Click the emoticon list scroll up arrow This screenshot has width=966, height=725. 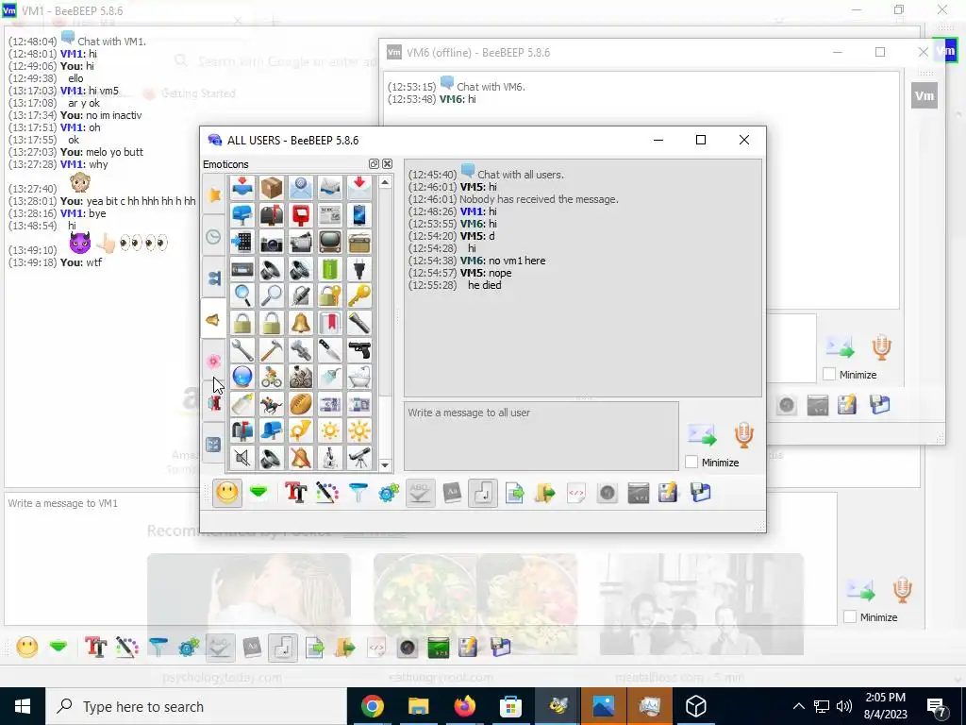[x=385, y=182]
